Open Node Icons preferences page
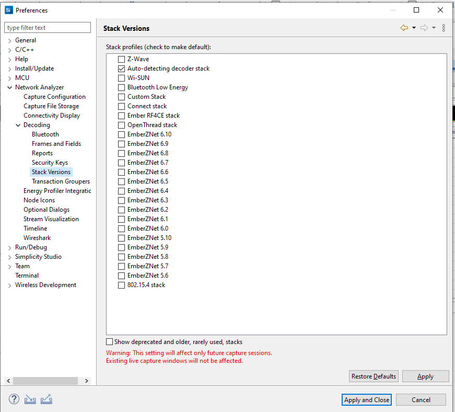 (x=39, y=200)
